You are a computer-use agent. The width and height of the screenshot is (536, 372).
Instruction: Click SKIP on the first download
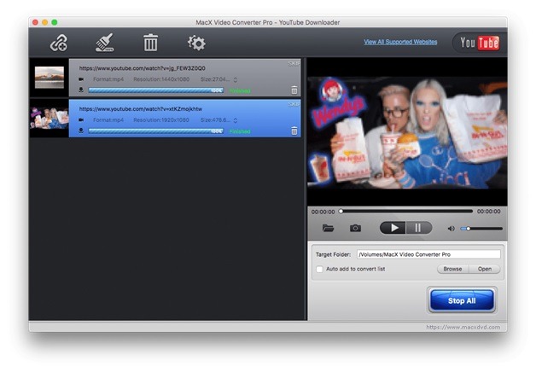294,63
